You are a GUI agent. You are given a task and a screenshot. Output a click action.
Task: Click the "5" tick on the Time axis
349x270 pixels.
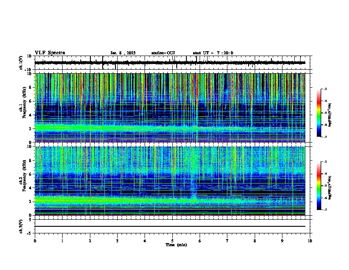[x=172, y=241]
